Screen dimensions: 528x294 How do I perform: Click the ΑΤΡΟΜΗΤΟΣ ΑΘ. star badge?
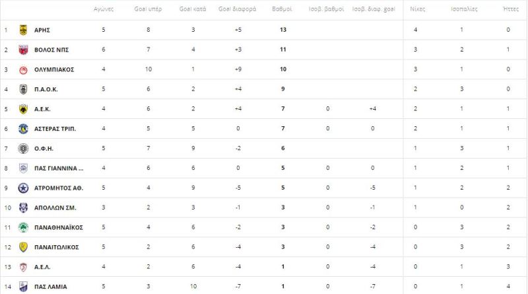[x=23, y=188]
